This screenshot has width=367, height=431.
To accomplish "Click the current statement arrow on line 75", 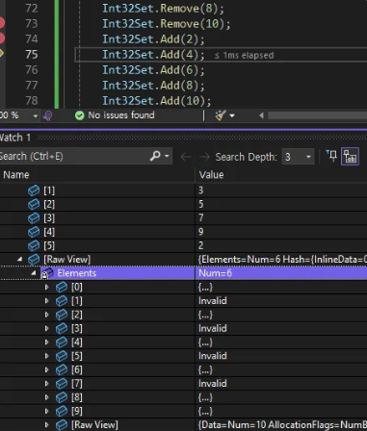I will pos(1,54).
